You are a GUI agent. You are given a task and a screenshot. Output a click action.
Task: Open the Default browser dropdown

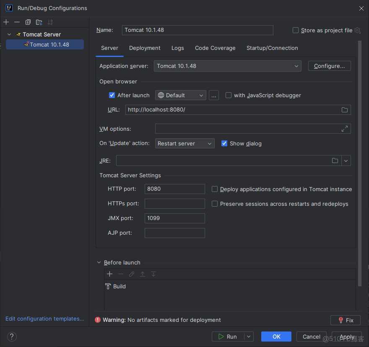point(180,95)
